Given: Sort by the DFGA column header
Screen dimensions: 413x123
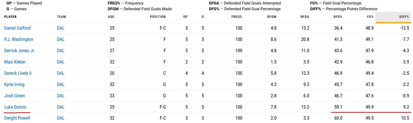Looking at the screenshot, I should coord(305,17).
